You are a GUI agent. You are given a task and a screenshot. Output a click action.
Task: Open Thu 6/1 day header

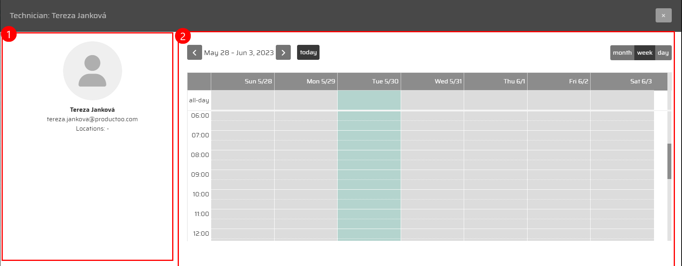point(514,81)
